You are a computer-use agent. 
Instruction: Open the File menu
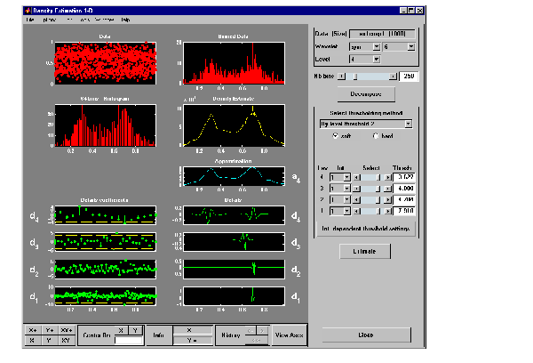point(30,19)
